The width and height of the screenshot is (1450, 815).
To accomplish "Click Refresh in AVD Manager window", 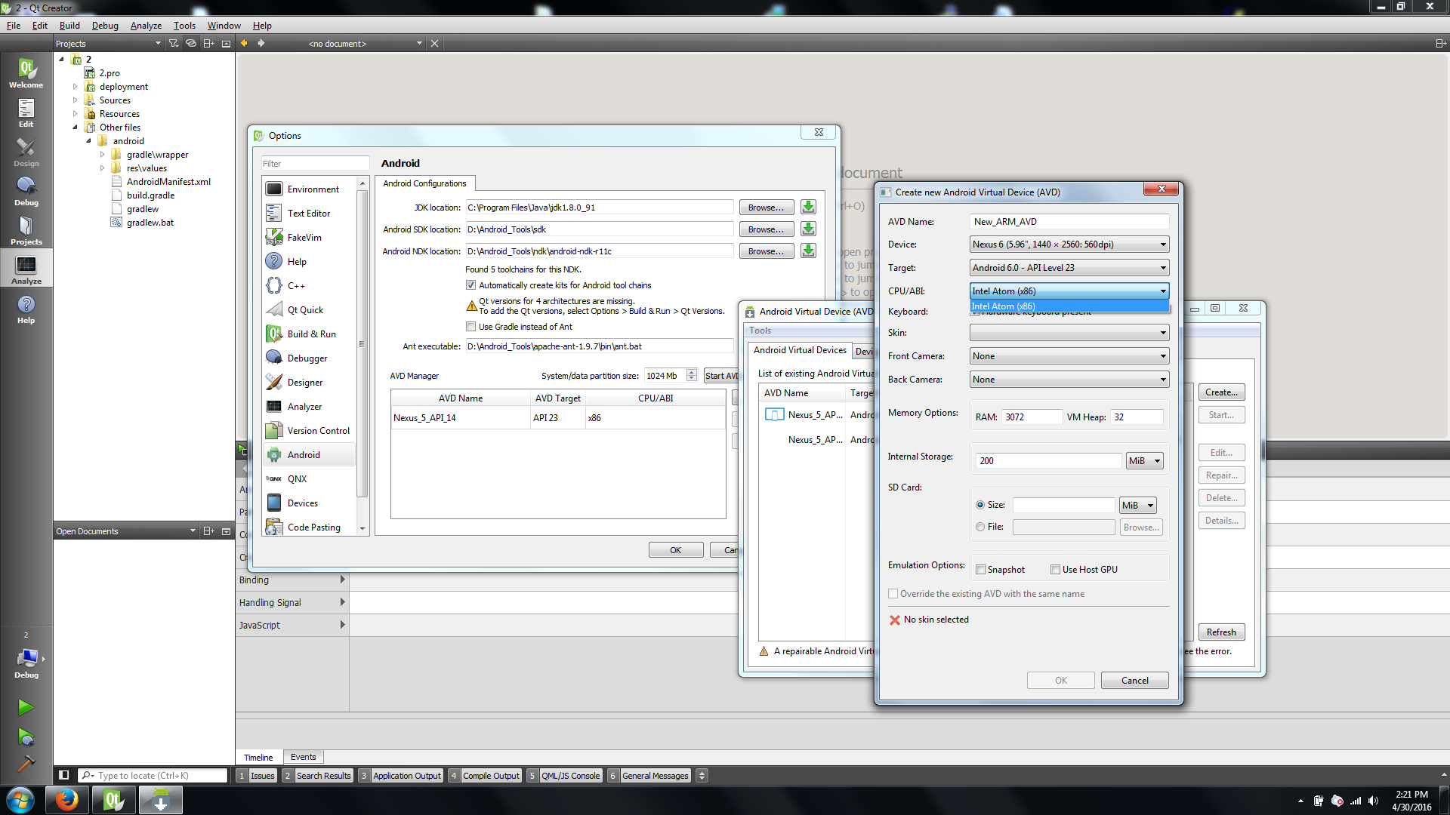I will [x=1221, y=632].
